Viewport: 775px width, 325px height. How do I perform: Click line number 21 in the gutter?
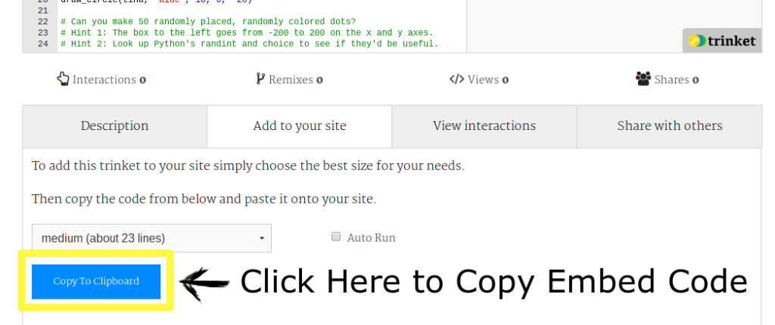[42, 11]
